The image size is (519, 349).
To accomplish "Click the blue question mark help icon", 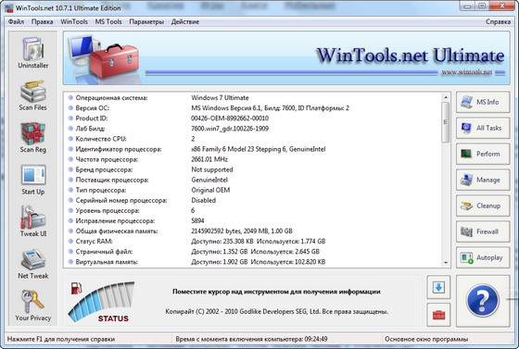I will pyautogui.click(x=482, y=301).
